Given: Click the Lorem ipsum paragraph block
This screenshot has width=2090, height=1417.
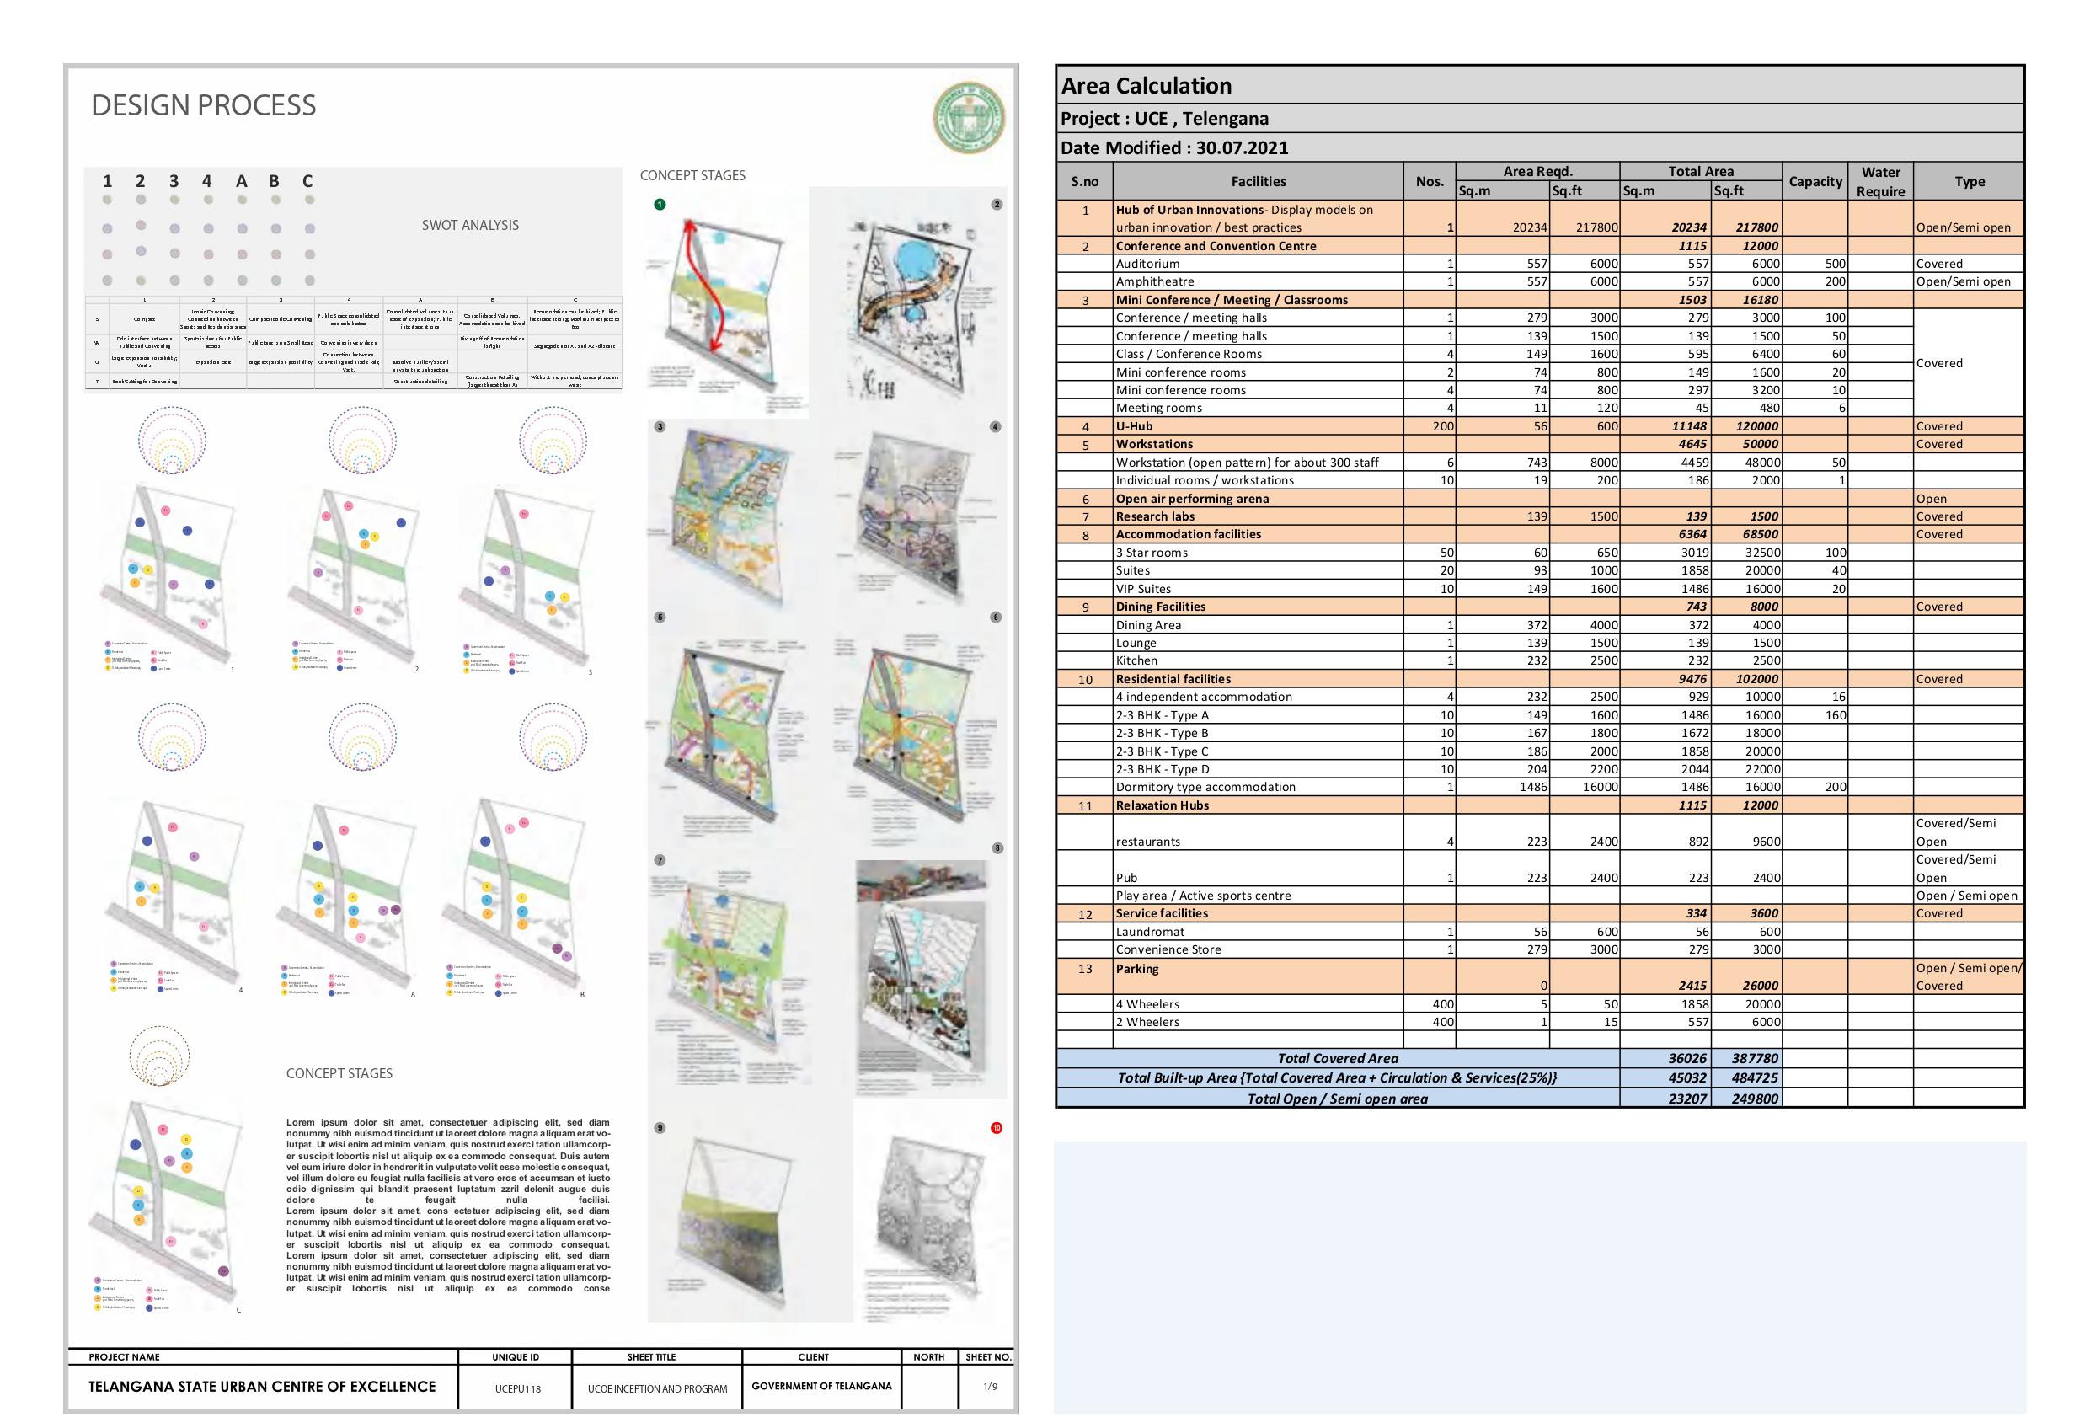Looking at the screenshot, I should [x=448, y=1205].
